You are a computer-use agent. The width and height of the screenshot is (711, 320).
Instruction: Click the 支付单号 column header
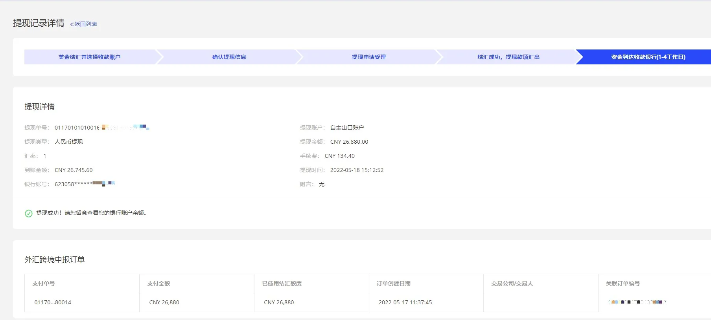pyautogui.click(x=44, y=283)
